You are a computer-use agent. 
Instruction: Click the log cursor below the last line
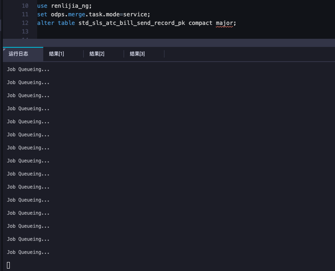point(8,265)
